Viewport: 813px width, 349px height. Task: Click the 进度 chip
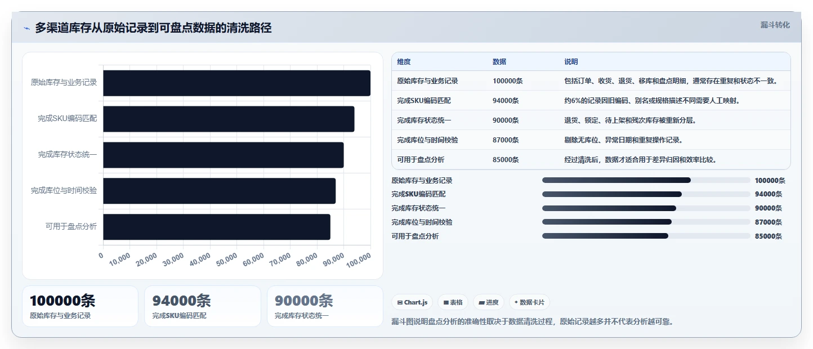coord(489,302)
